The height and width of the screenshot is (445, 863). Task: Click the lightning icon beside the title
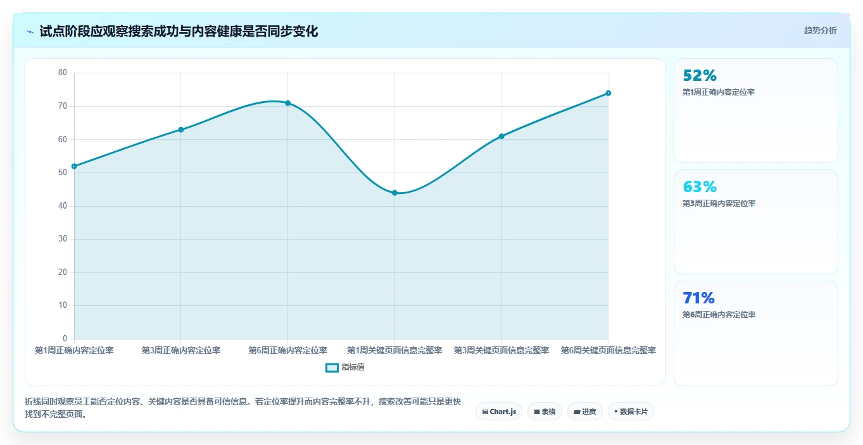pos(30,32)
